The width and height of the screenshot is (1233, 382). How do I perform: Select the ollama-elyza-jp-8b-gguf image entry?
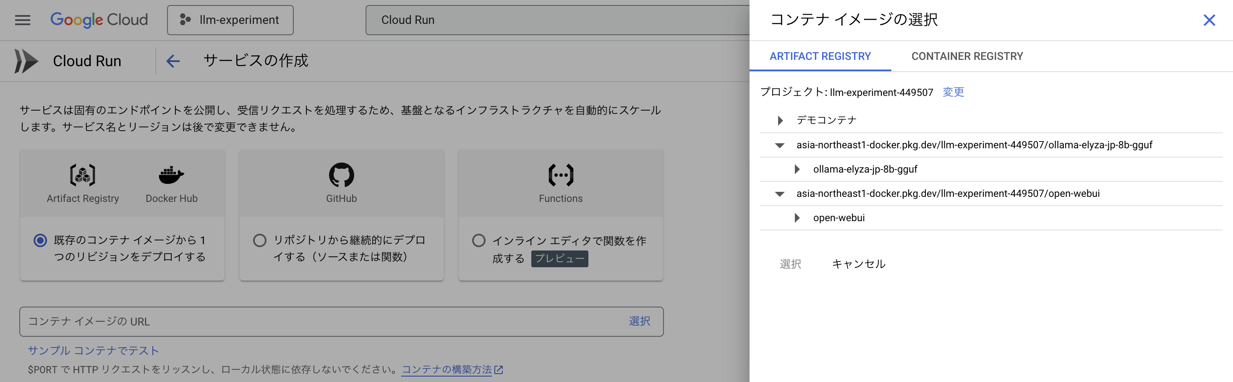865,169
